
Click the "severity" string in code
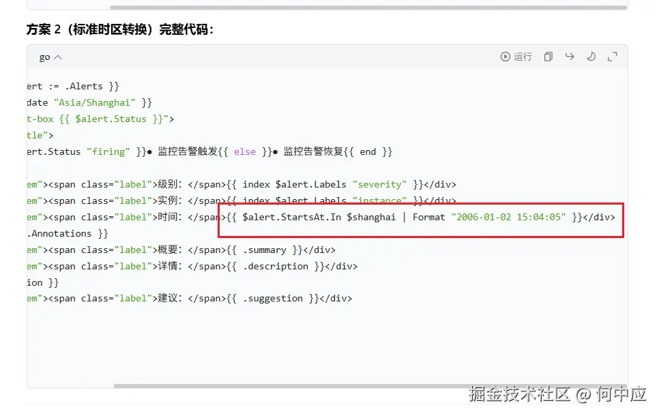click(x=379, y=184)
